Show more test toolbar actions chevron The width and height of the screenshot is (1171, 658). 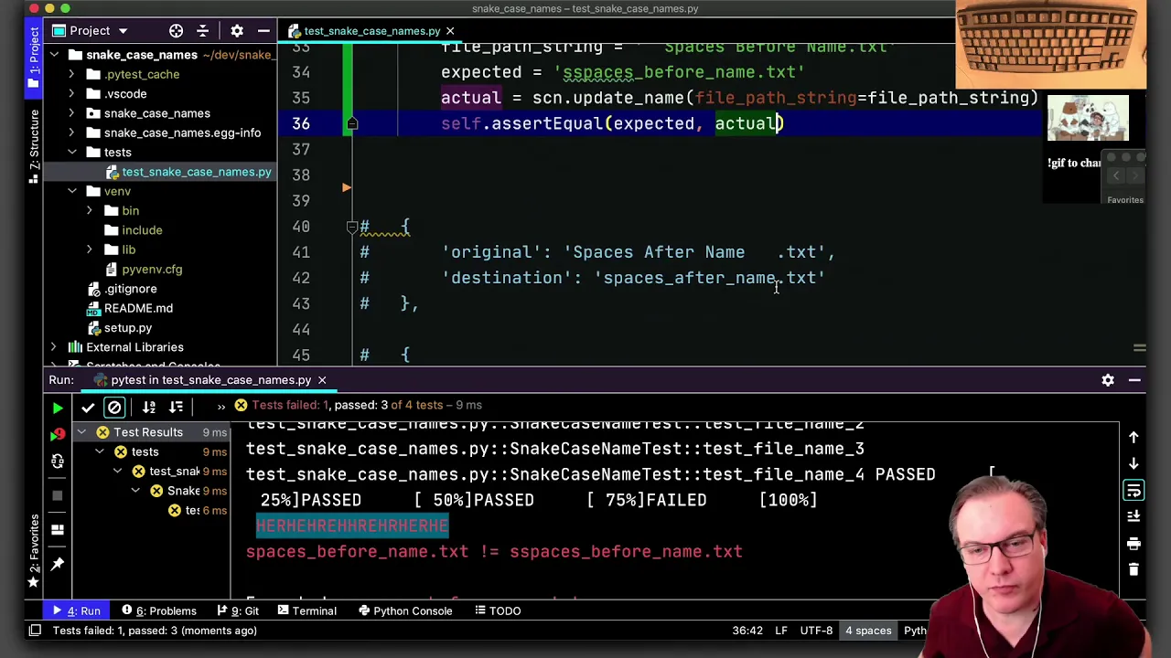point(220,407)
